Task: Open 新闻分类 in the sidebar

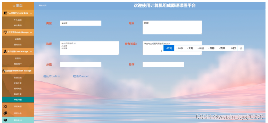Action: coord(18,94)
